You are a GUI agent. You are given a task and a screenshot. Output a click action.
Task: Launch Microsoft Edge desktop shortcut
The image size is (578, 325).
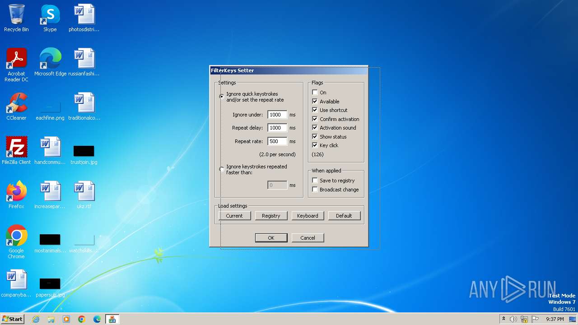50,62
